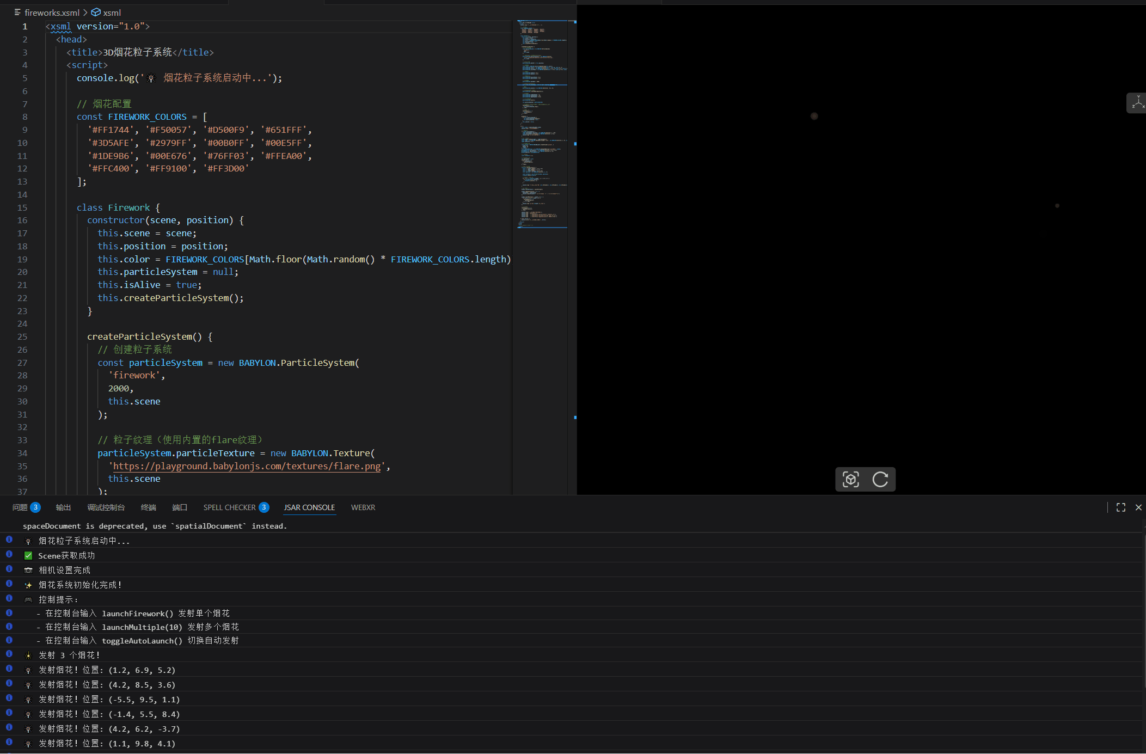
Task: Click the XYZ axes gizmo icon
Action: coord(1137,103)
